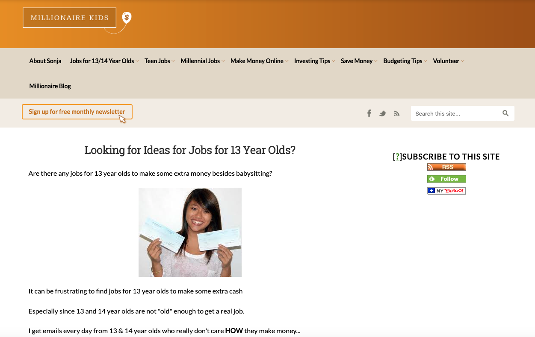Viewport: 535px width, 337px height.
Task: Open the Investing Tips dropdown menu
Action: [x=314, y=61]
